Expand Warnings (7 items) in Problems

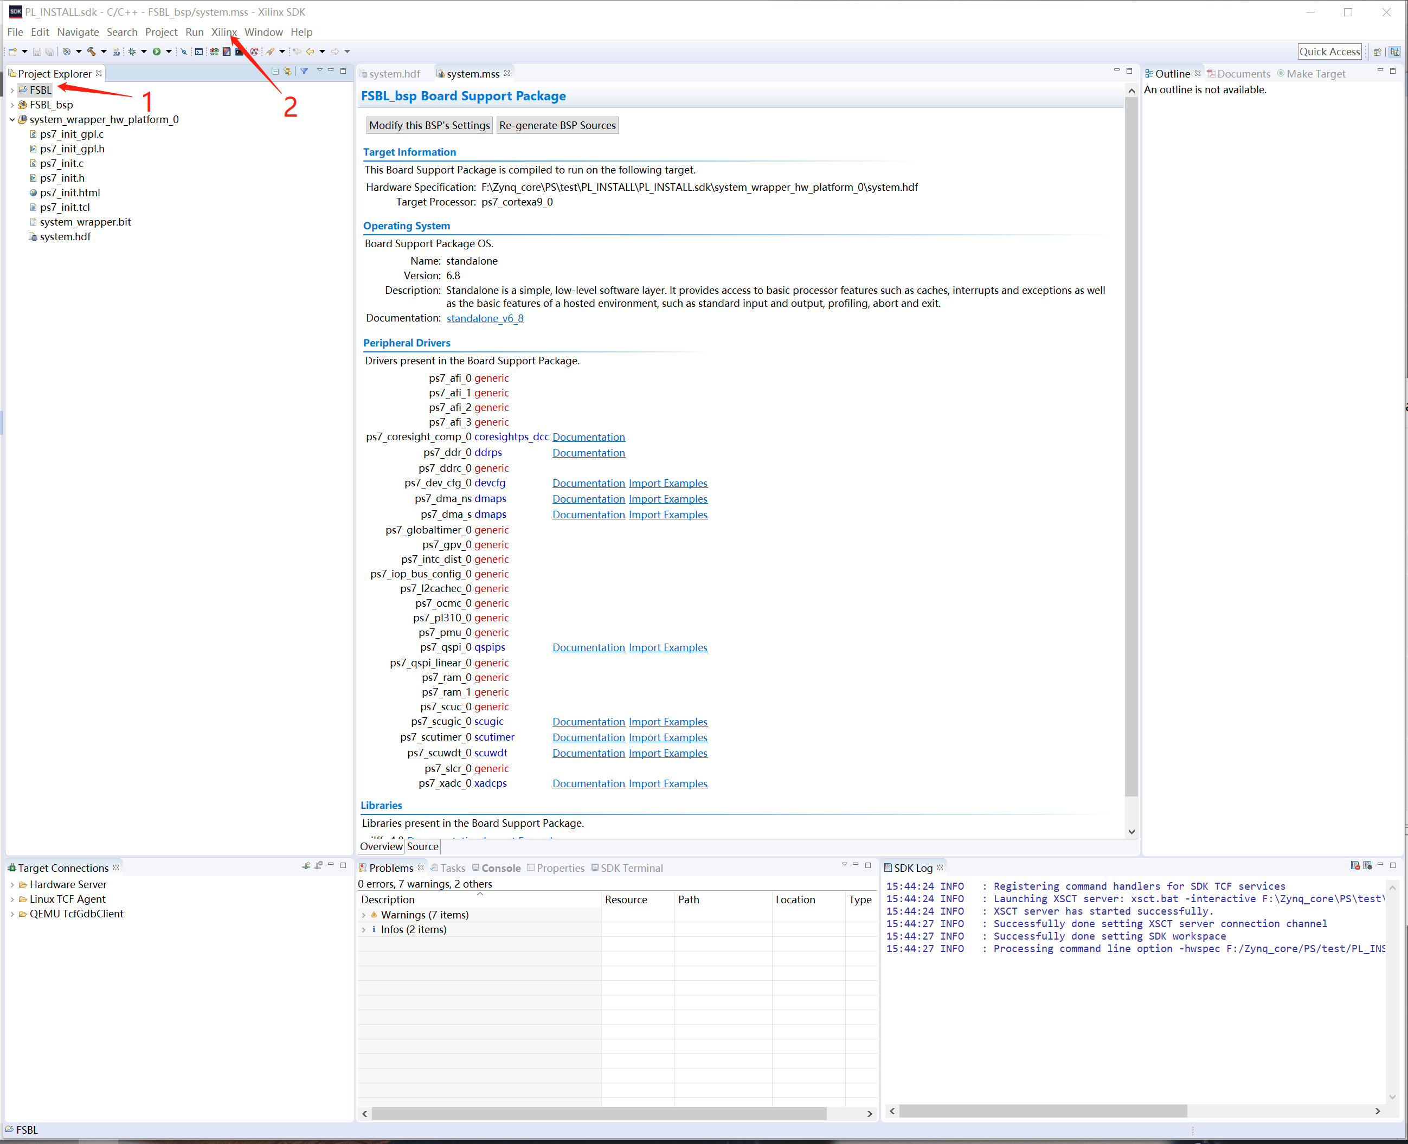tap(364, 915)
